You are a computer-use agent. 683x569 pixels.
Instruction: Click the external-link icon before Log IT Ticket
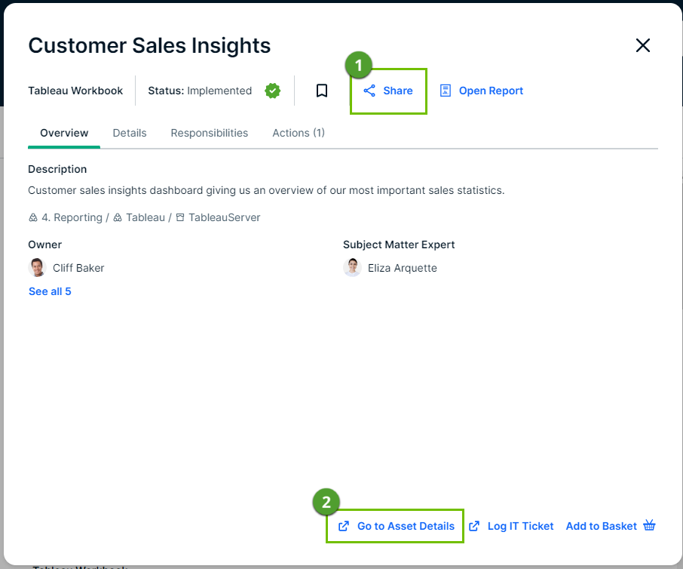[x=474, y=526]
